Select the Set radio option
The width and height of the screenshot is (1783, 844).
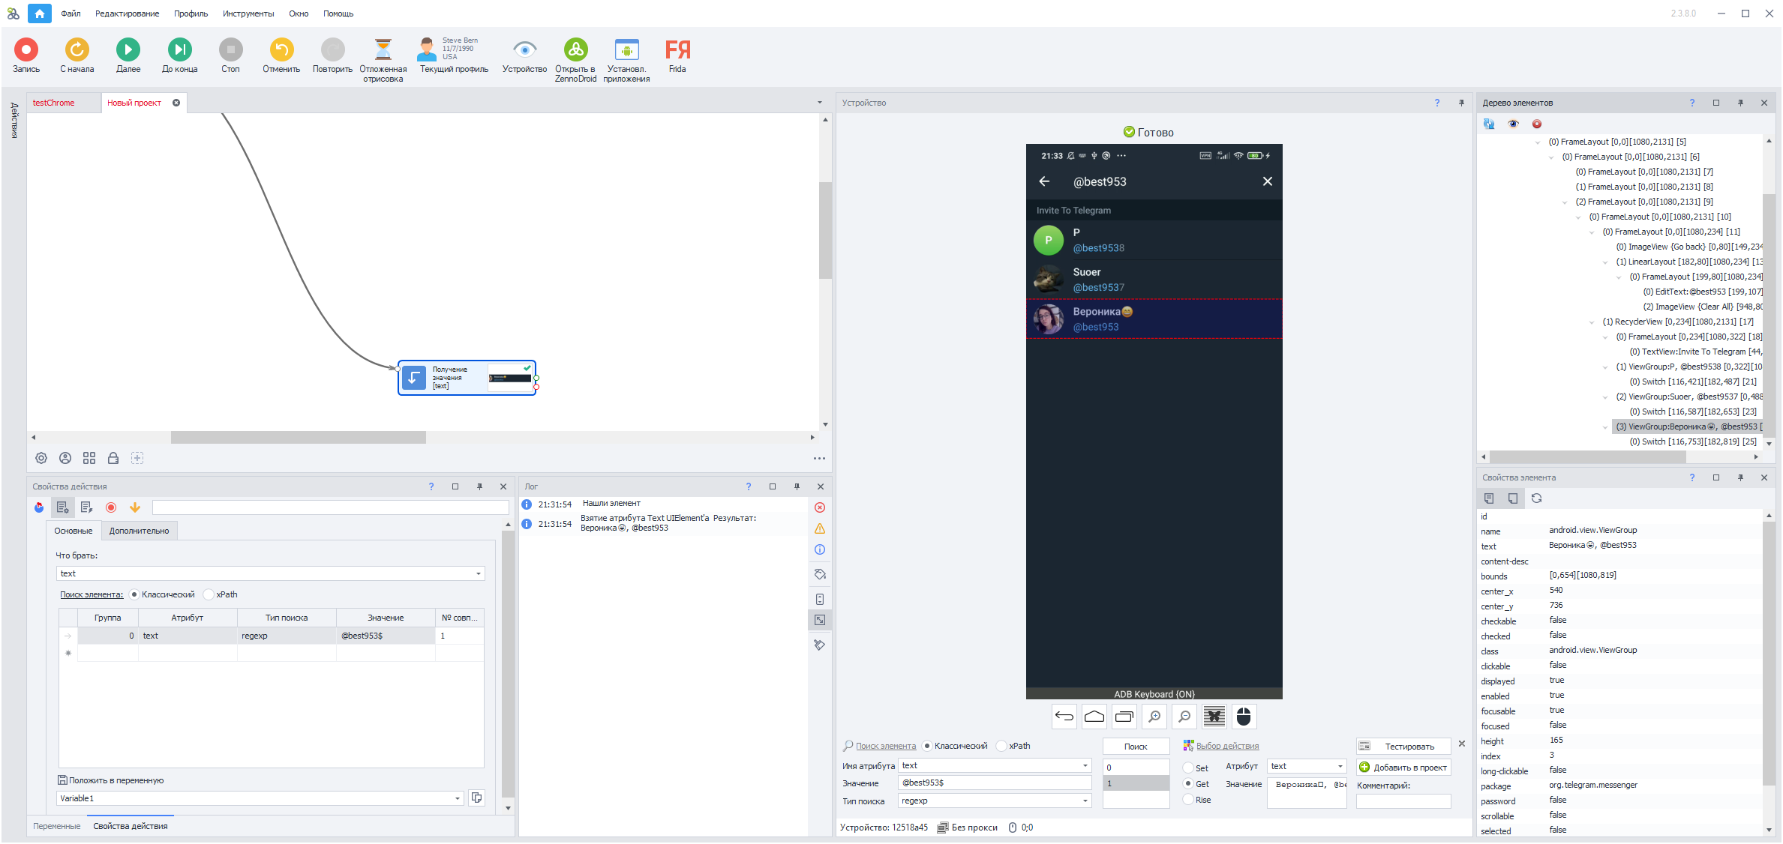(x=1188, y=768)
